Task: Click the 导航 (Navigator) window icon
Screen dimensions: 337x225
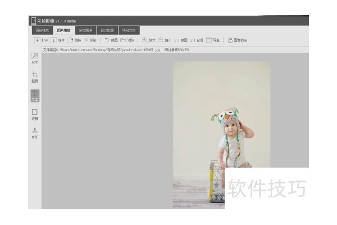Action: click(x=209, y=40)
